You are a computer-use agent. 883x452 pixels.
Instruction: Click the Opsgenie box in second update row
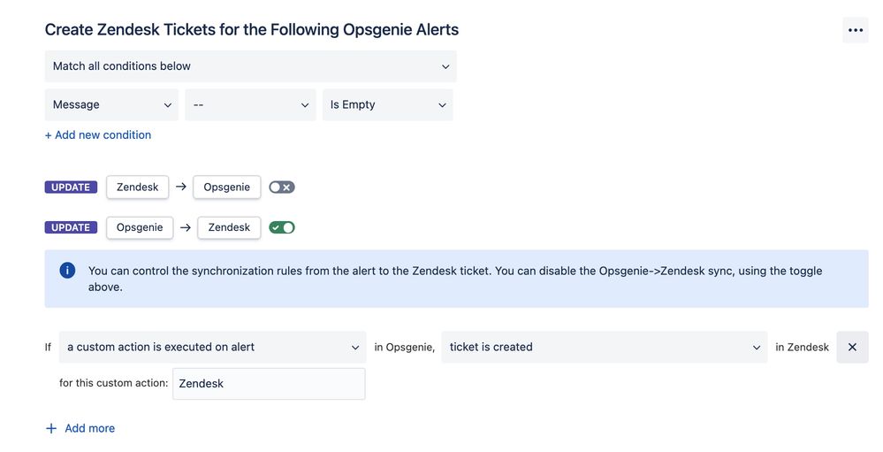(140, 227)
